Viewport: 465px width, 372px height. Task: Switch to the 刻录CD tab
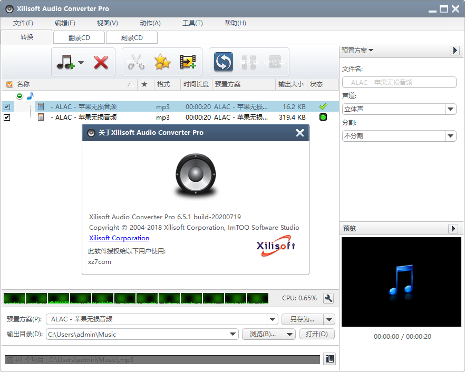132,37
